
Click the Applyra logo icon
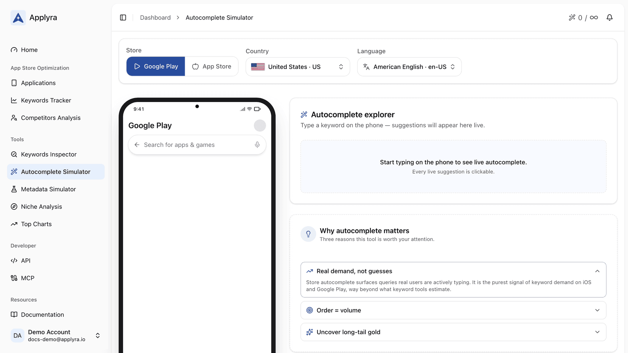[18, 18]
